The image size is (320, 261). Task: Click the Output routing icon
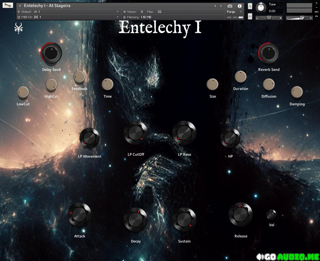[19, 12]
